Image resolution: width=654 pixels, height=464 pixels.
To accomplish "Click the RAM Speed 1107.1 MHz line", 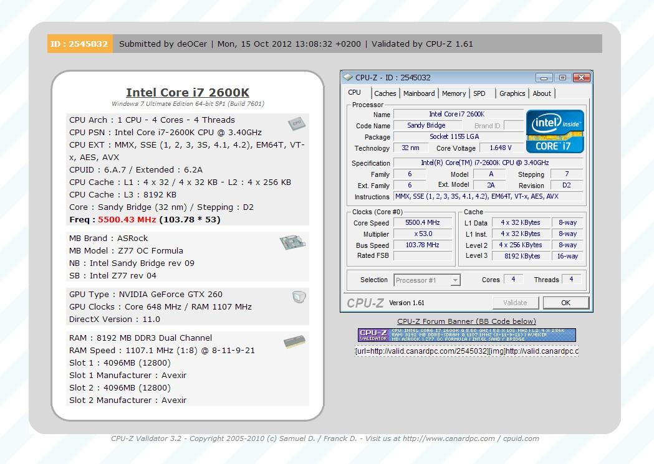I will 162,350.
